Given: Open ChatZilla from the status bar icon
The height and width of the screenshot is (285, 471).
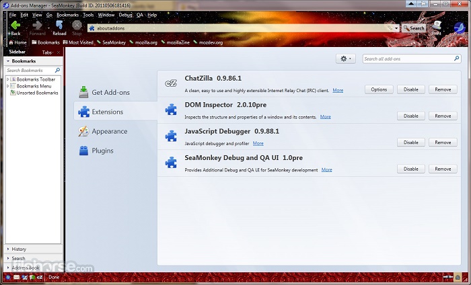Looking at the screenshot, I should point(40,277).
